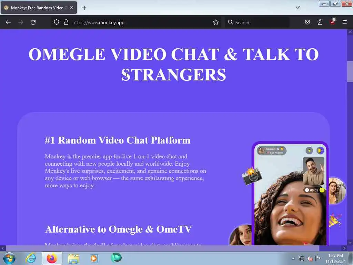353x265 pixels.
Task: Open the Firefox hamburger menu
Action: tap(345, 22)
